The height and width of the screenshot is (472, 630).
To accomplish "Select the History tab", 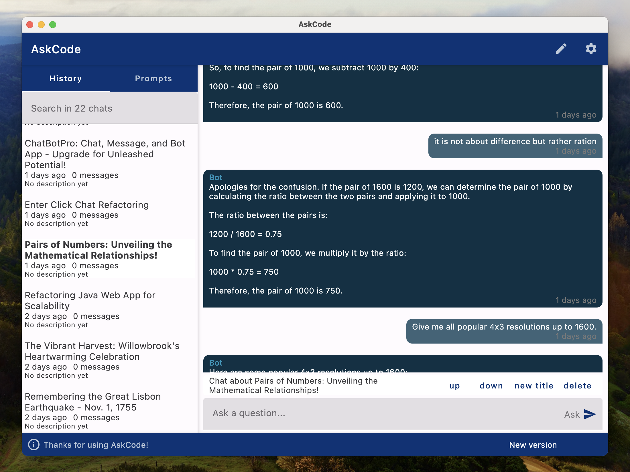I will coord(65,78).
